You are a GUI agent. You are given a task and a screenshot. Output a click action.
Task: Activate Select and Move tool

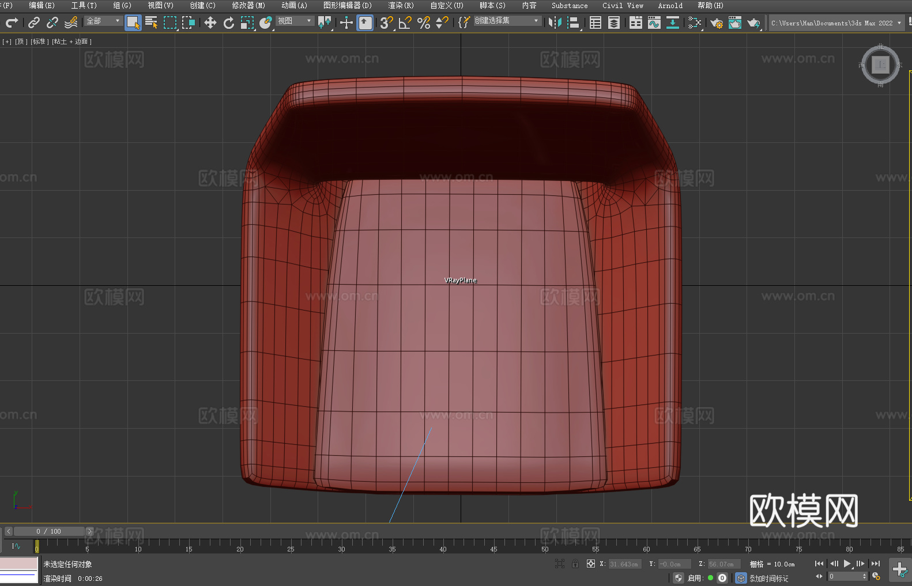pos(210,22)
